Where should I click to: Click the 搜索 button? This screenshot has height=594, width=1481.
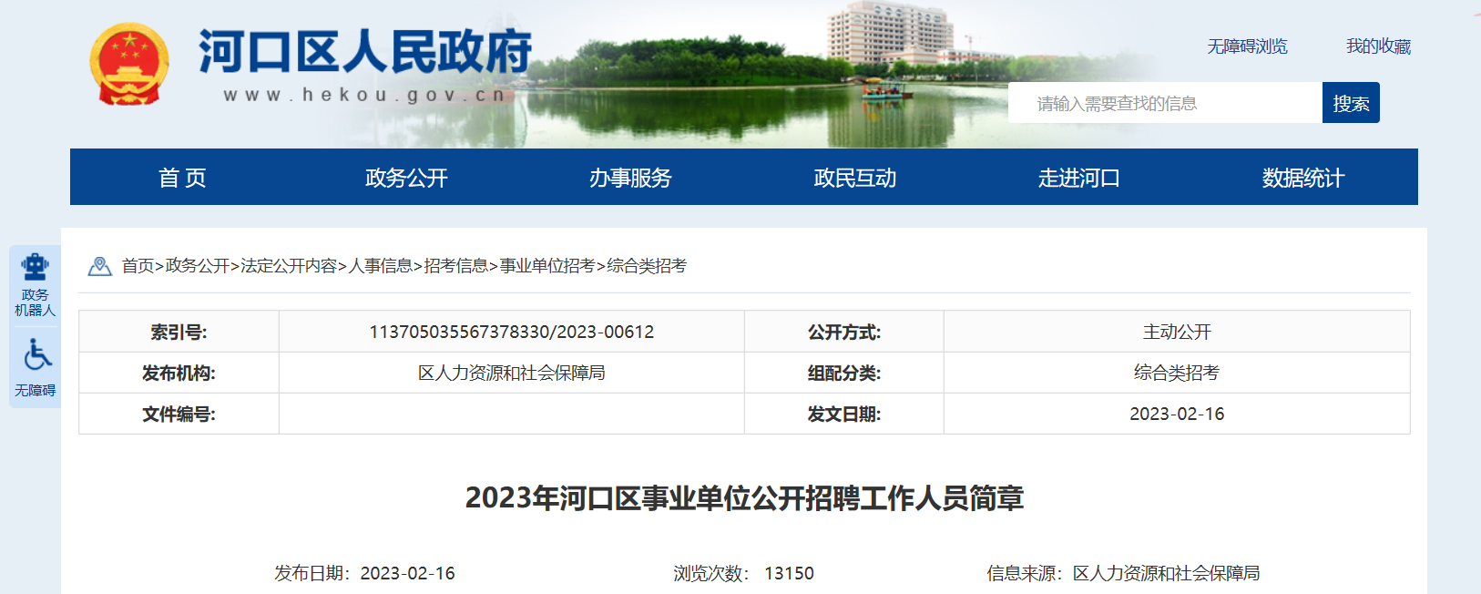click(x=1351, y=103)
